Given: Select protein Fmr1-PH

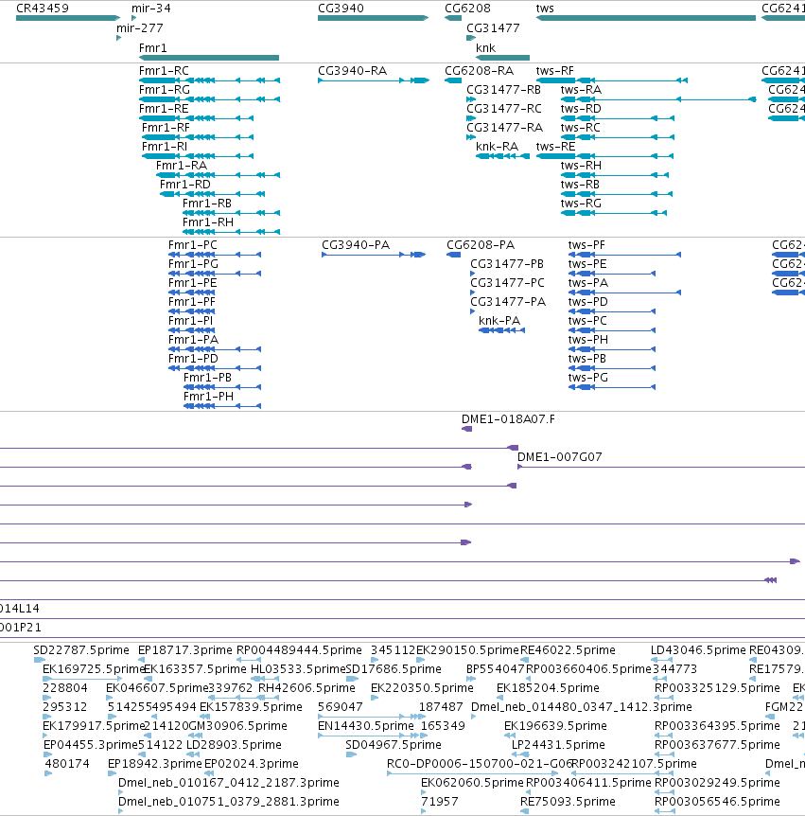Looking at the screenshot, I should click(x=222, y=406).
